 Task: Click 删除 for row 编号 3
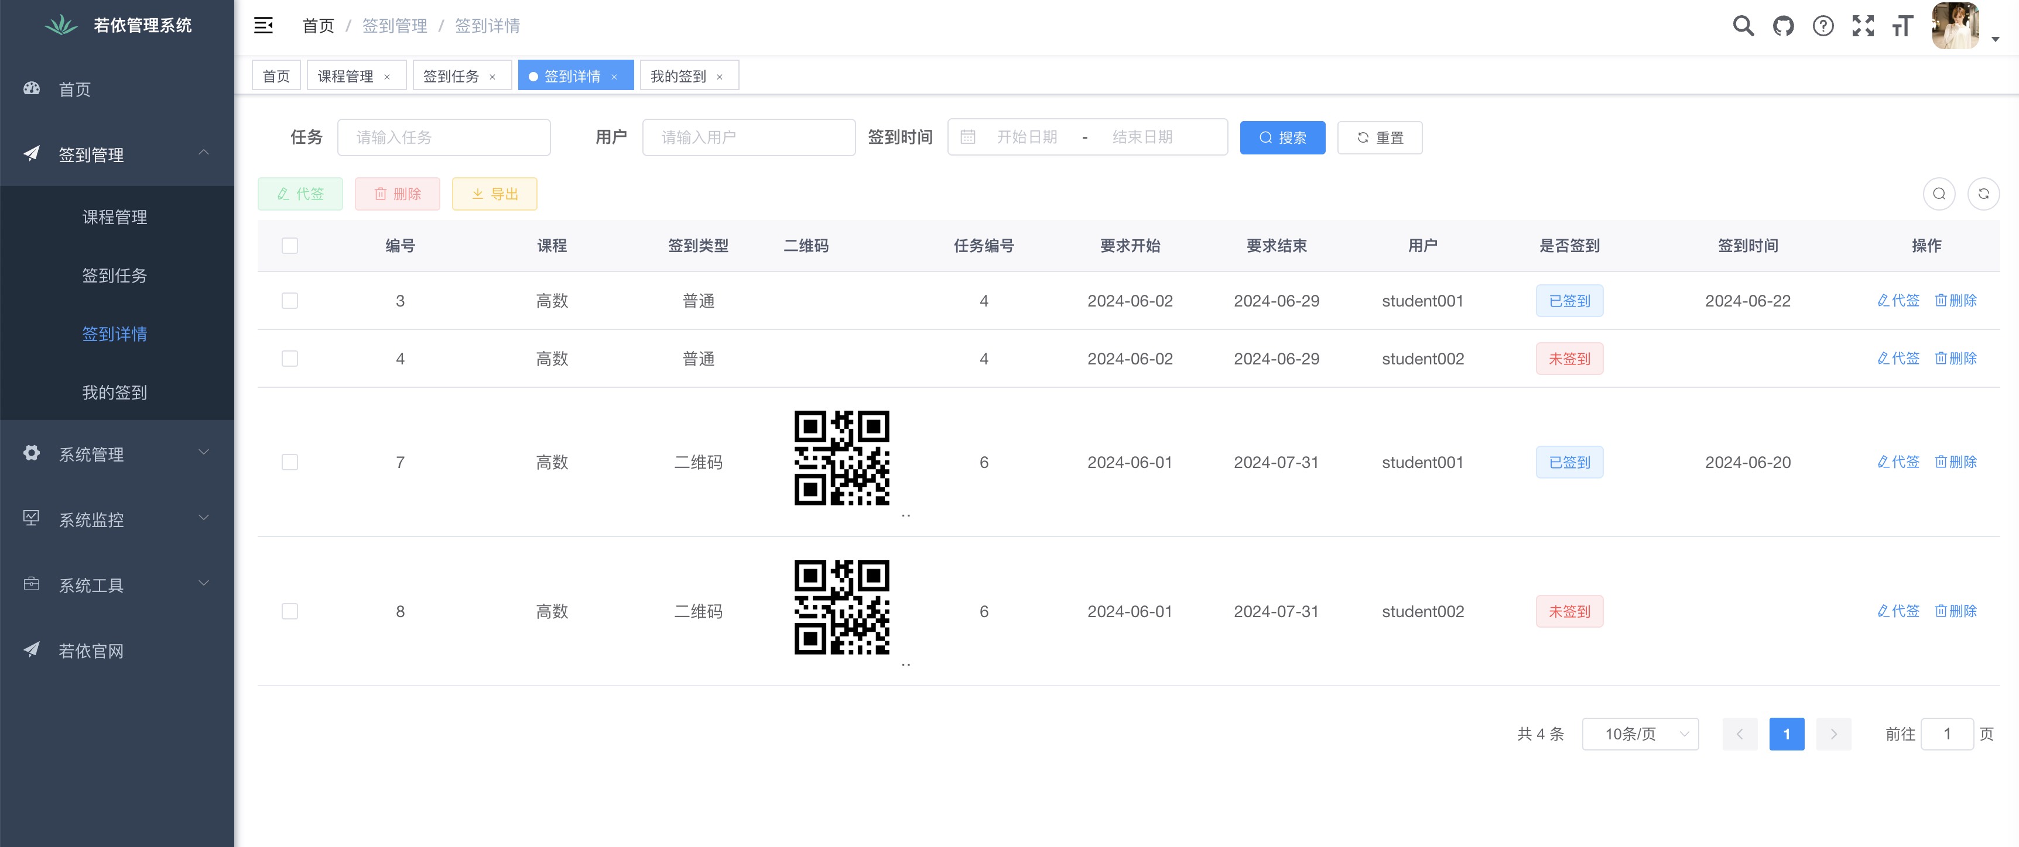point(1956,301)
